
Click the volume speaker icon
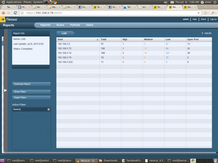coord(166,2)
